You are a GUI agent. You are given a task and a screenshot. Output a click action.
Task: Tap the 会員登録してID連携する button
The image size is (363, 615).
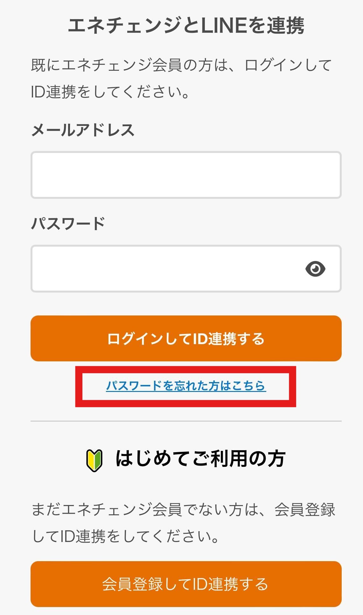pos(186,584)
